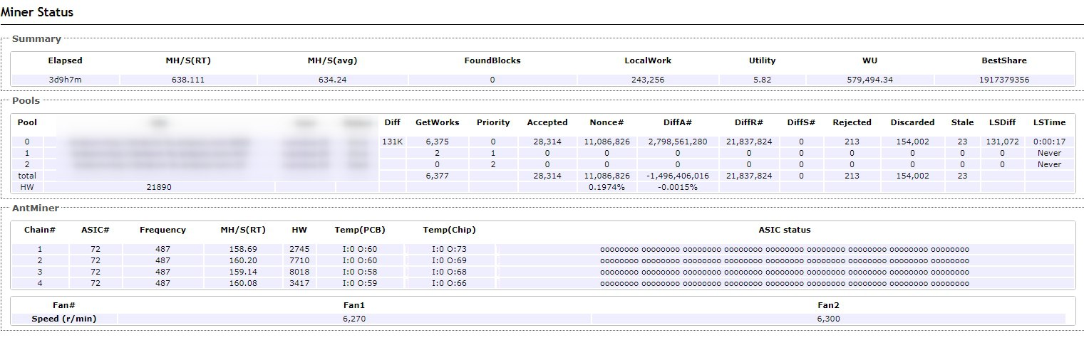Click the total GetWorks value 6,377
This screenshot has height=340, width=1084.
pos(437,176)
